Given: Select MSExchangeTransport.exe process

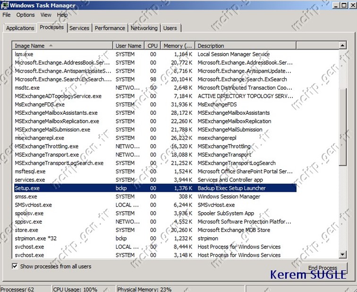Looking at the screenshot, I should pyautogui.click(x=155, y=155).
